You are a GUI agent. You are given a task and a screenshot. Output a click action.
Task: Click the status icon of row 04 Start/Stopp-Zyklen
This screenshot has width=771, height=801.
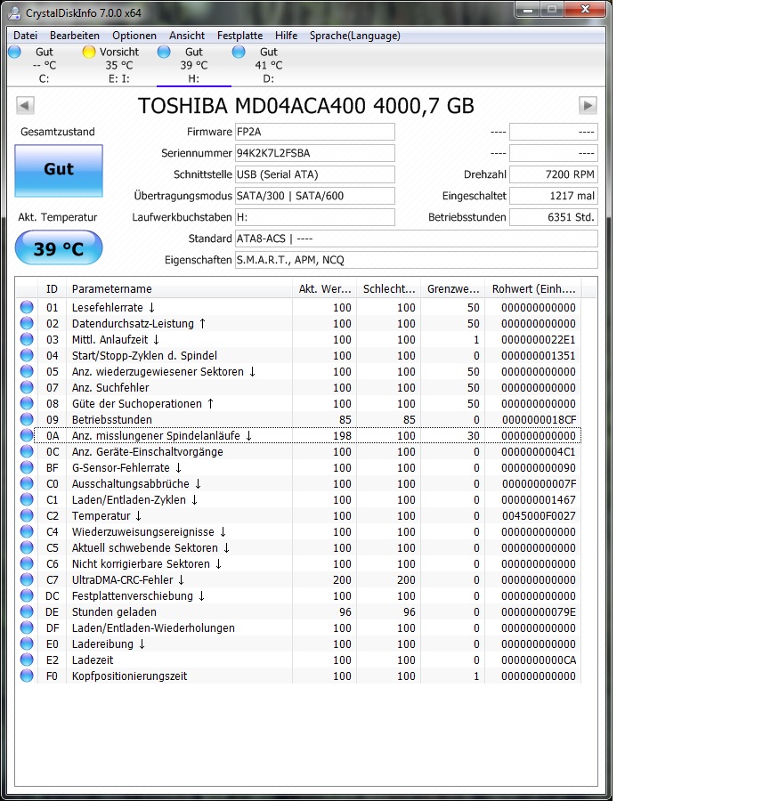pos(27,355)
